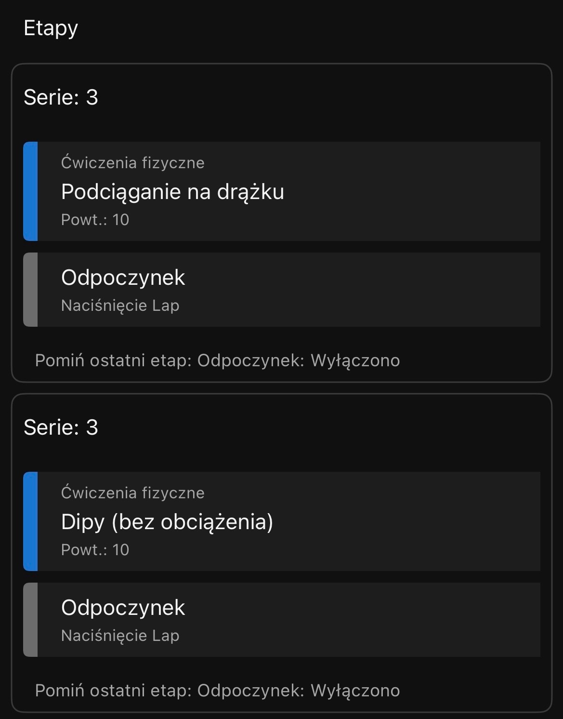
Task: Click Serie: 3 header above Podciąganie na drążku
Action: pyautogui.click(x=61, y=97)
